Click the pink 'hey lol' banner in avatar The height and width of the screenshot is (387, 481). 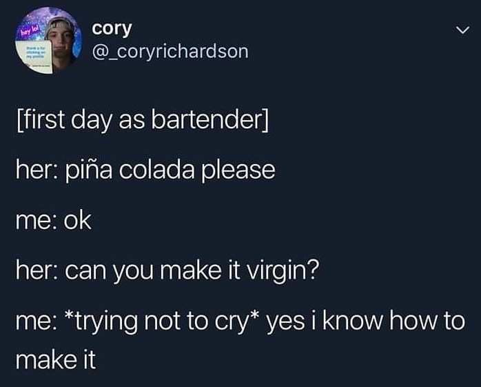click(29, 31)
